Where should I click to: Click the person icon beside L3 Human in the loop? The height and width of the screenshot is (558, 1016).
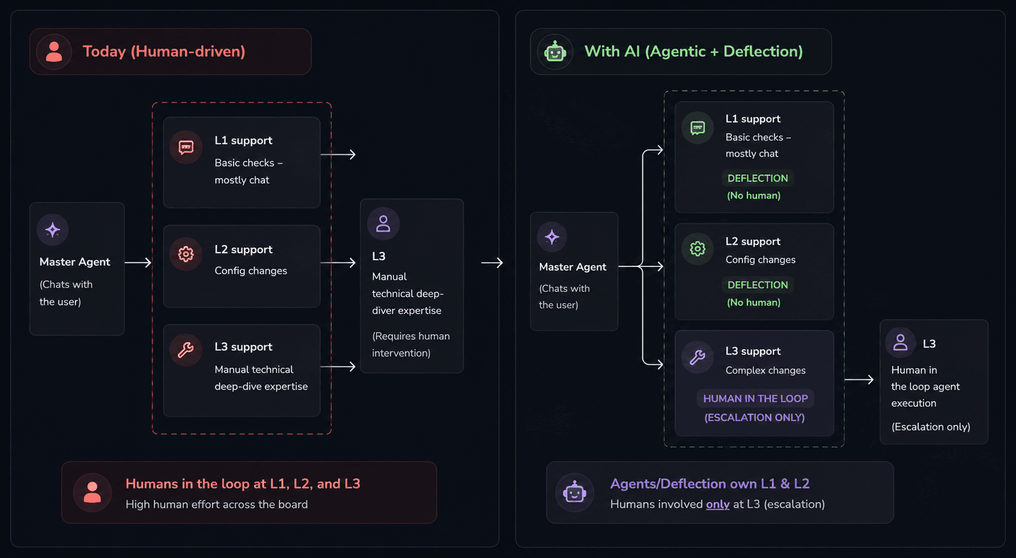click(901, 343)
